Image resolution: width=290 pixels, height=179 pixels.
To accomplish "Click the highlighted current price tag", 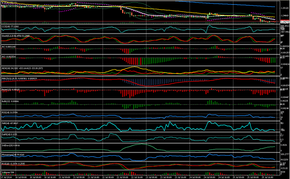I will tap(284, 22).
